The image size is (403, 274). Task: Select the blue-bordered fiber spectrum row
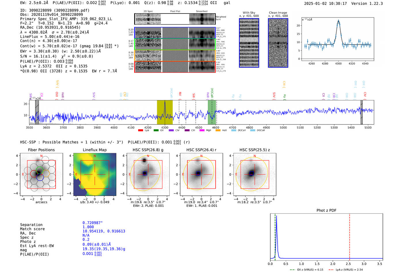pyautogui.click(x=175, y=33)
